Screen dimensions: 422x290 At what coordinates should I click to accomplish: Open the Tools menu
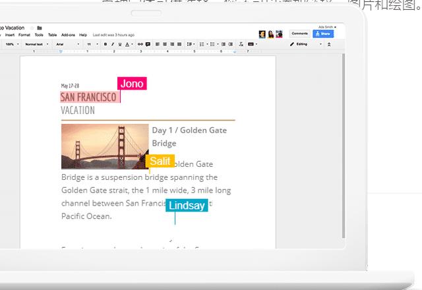[x=39, y=35]
